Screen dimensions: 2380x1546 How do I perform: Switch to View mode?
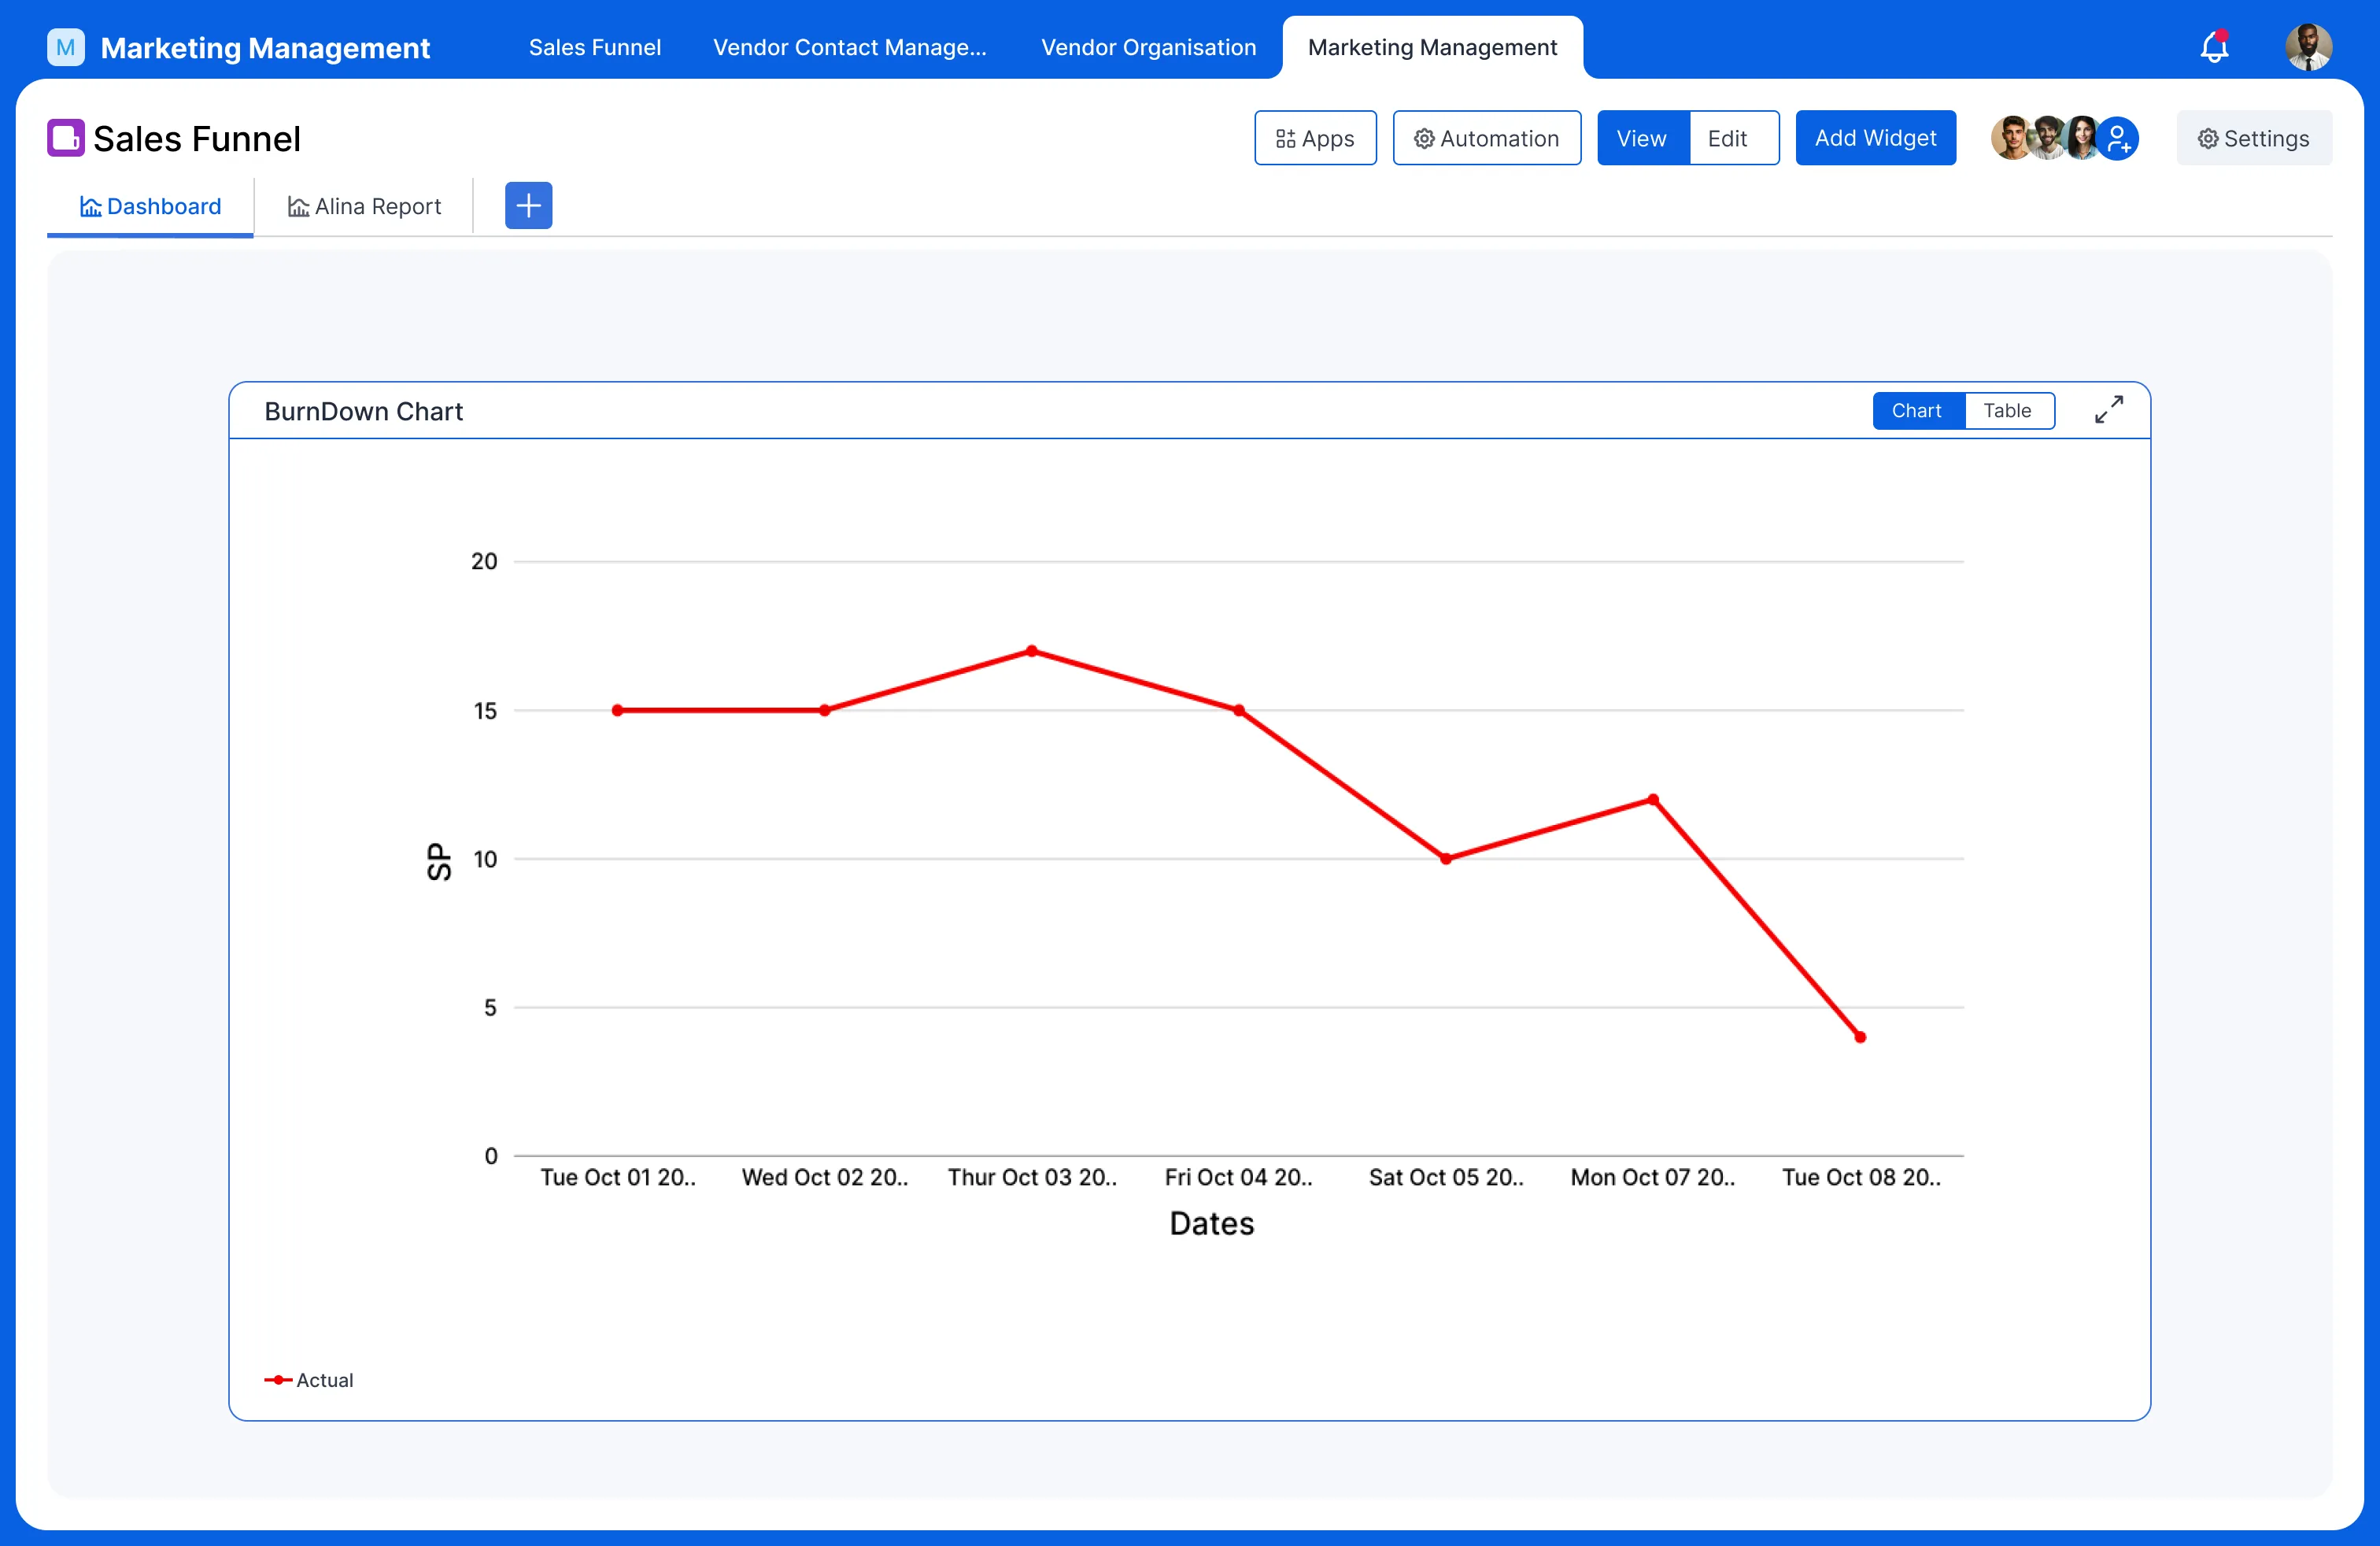pyautogui.click(x=1642, y=138)
